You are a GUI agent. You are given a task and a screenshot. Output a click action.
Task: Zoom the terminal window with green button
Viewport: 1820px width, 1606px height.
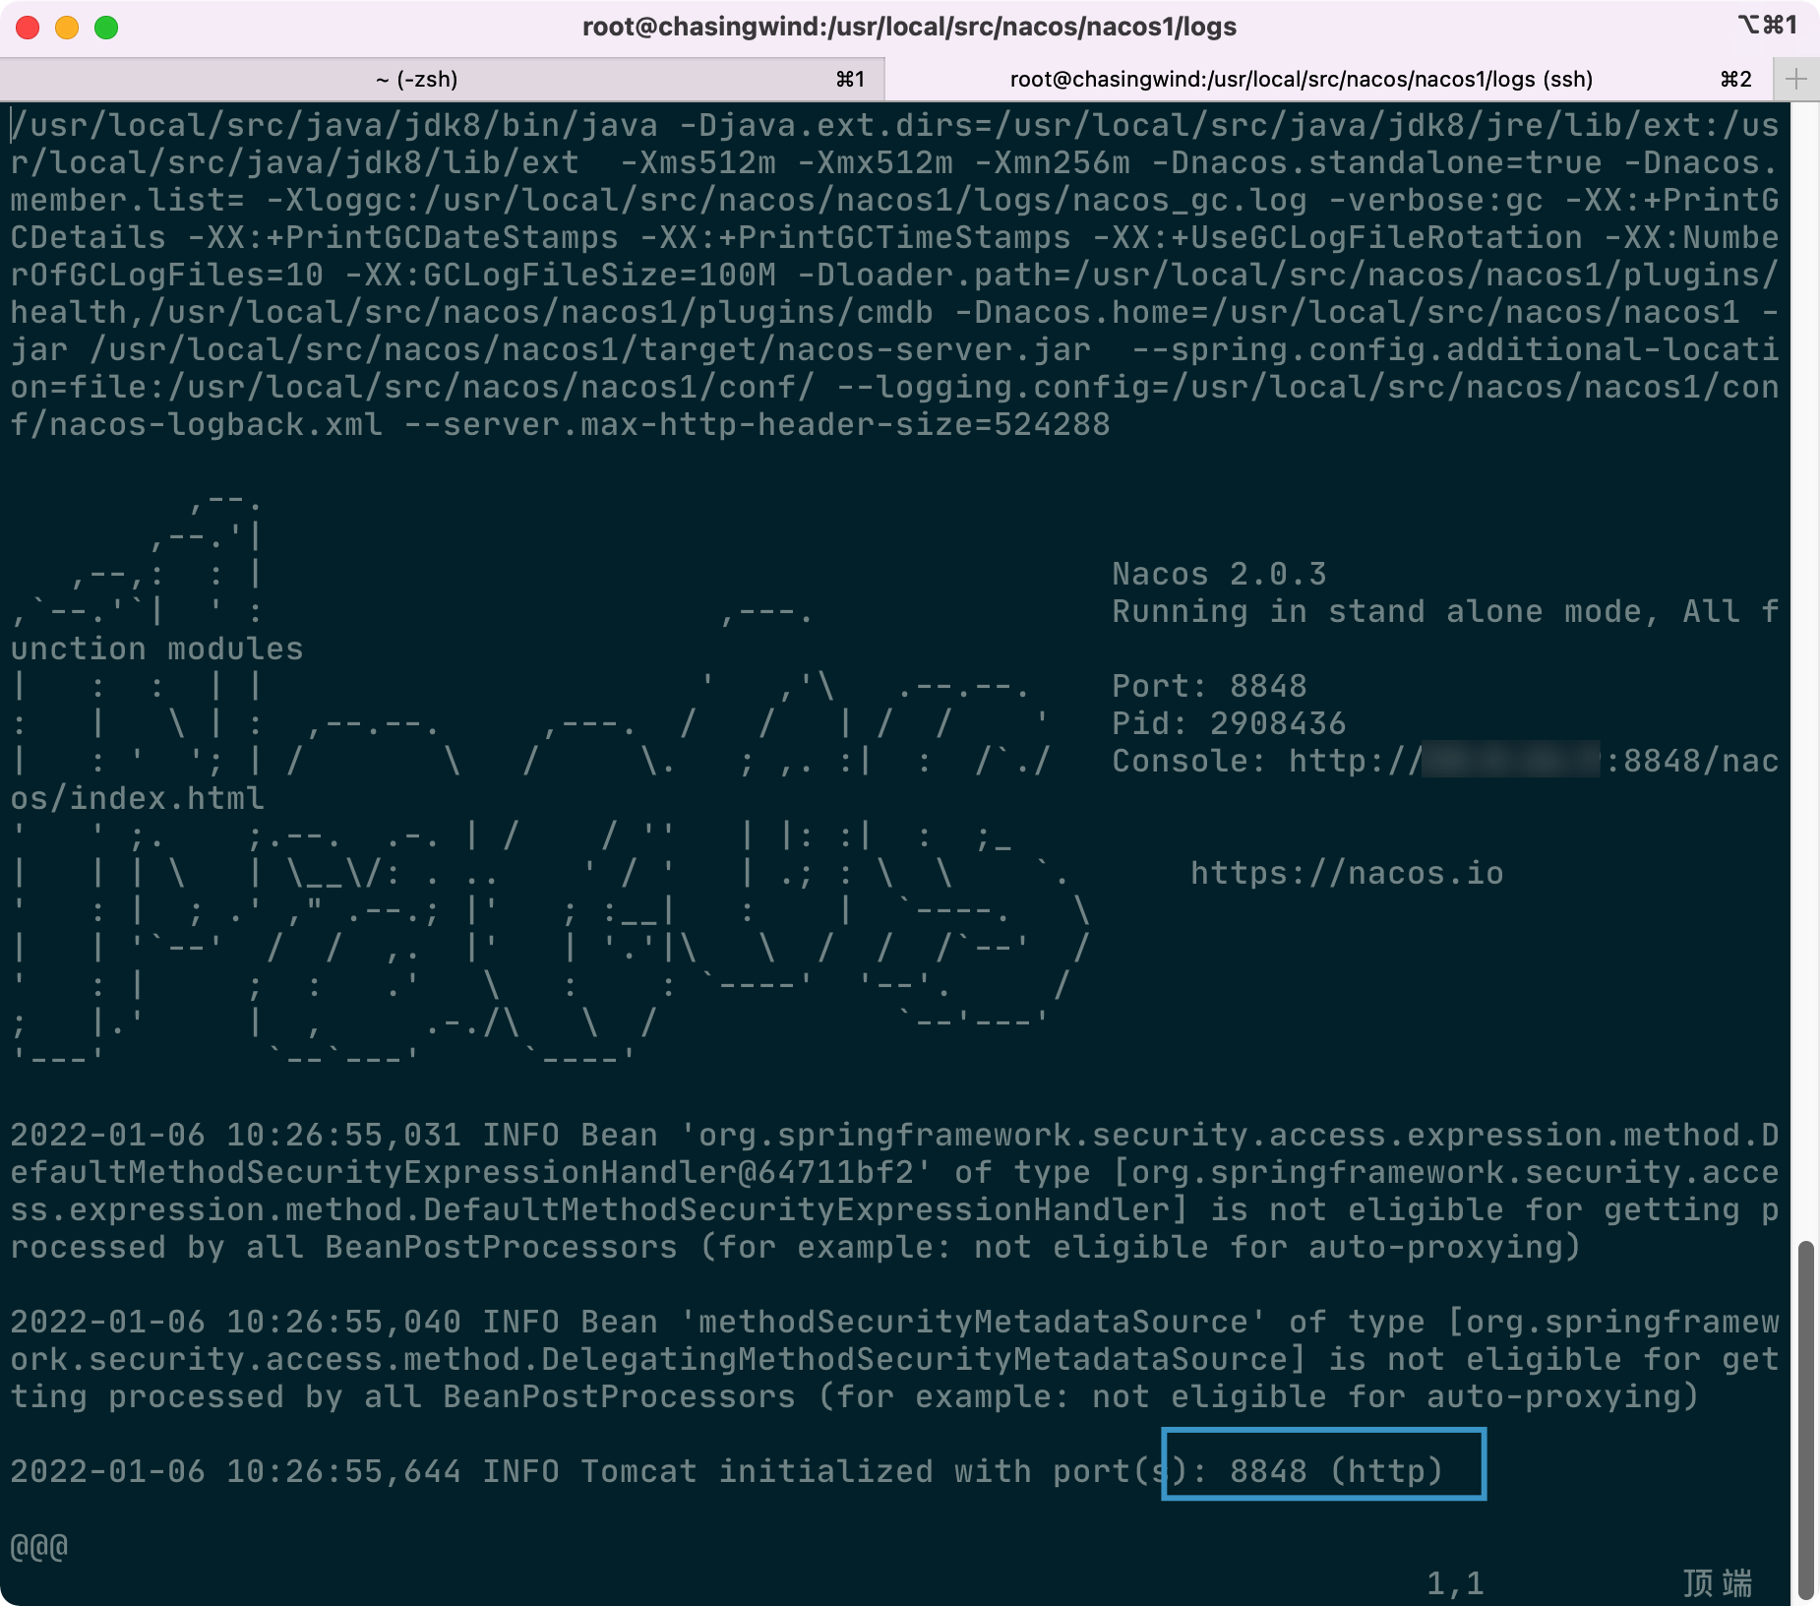point(106,28)
